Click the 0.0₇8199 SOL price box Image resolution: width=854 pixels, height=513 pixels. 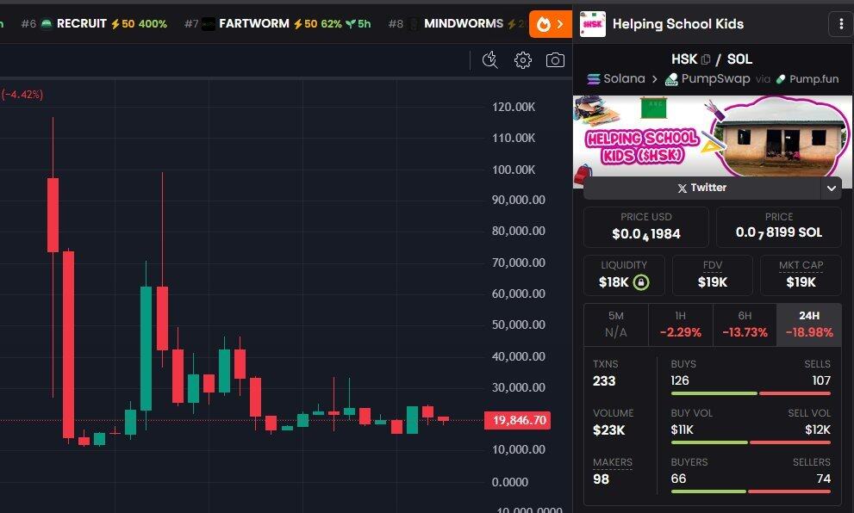click(779, 227)
